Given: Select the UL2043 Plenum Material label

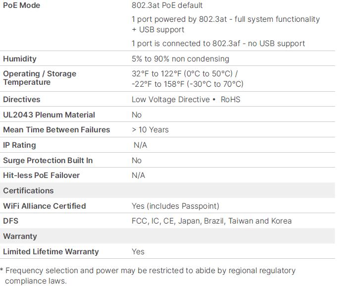Looking at the screenshot, I should coord(49,115).
